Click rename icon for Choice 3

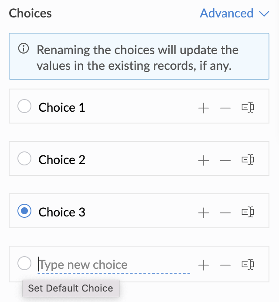(x=248, y=212)
